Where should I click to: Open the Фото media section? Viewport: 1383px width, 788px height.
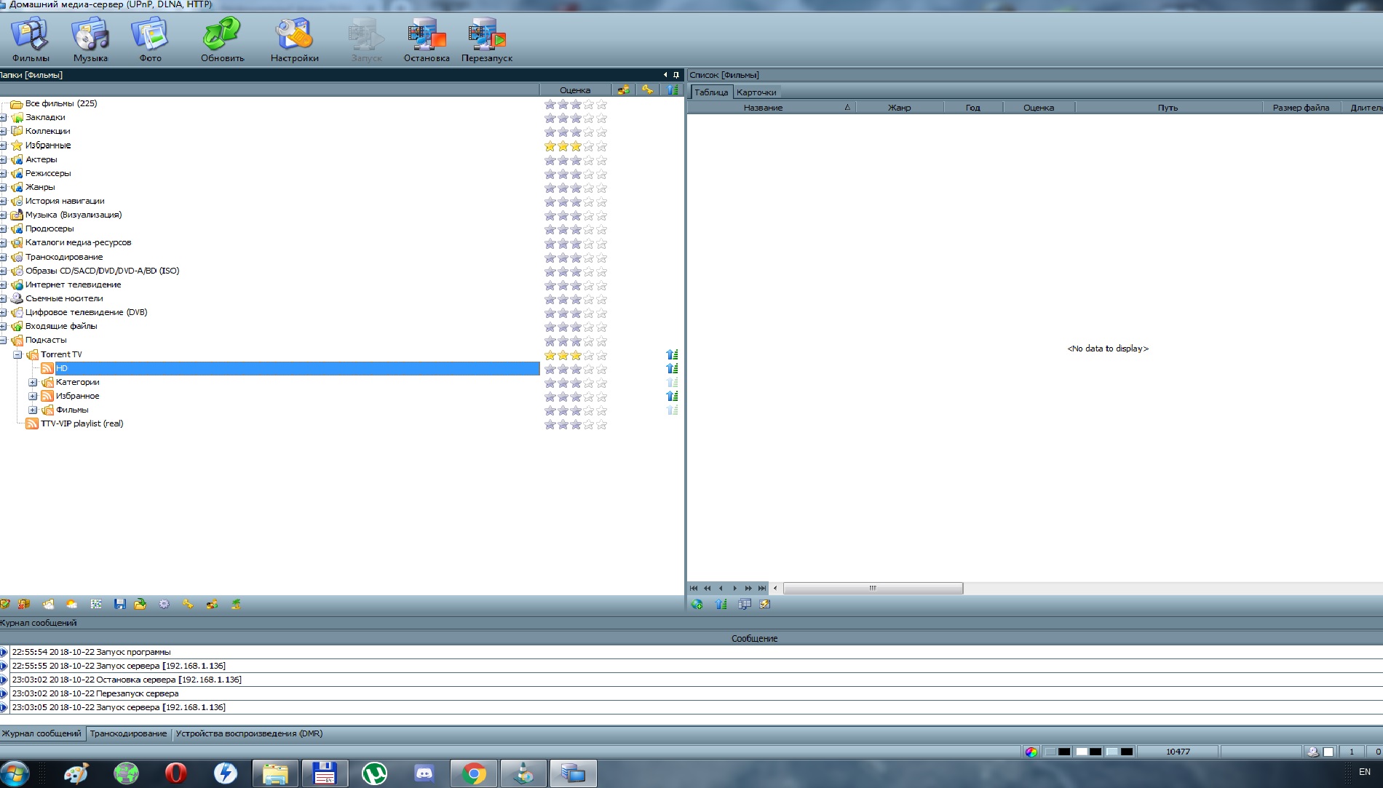[151, 39]
